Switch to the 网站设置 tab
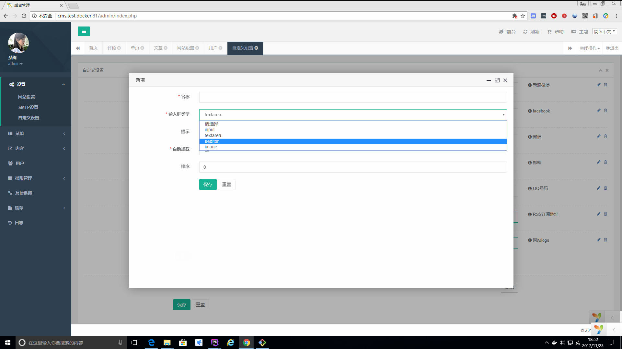 point(186,48)
